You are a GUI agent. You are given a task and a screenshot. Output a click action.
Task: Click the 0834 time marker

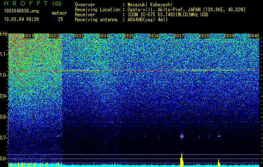[x=104, y=36]
